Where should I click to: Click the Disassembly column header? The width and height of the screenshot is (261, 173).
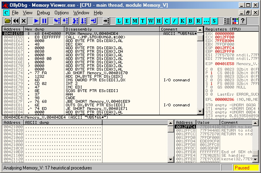click(x=112, y=29)
